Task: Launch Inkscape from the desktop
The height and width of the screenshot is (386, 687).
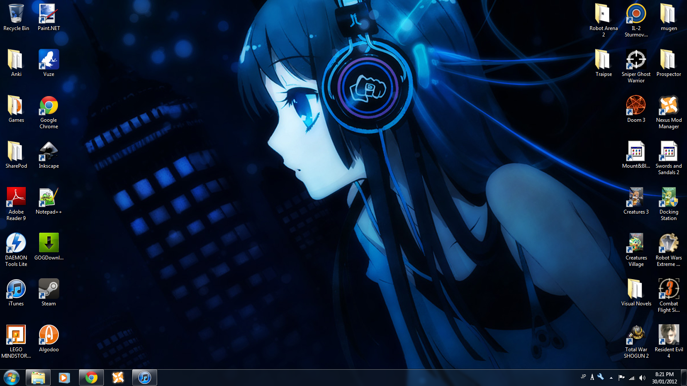Action: [x=49, y=155]
